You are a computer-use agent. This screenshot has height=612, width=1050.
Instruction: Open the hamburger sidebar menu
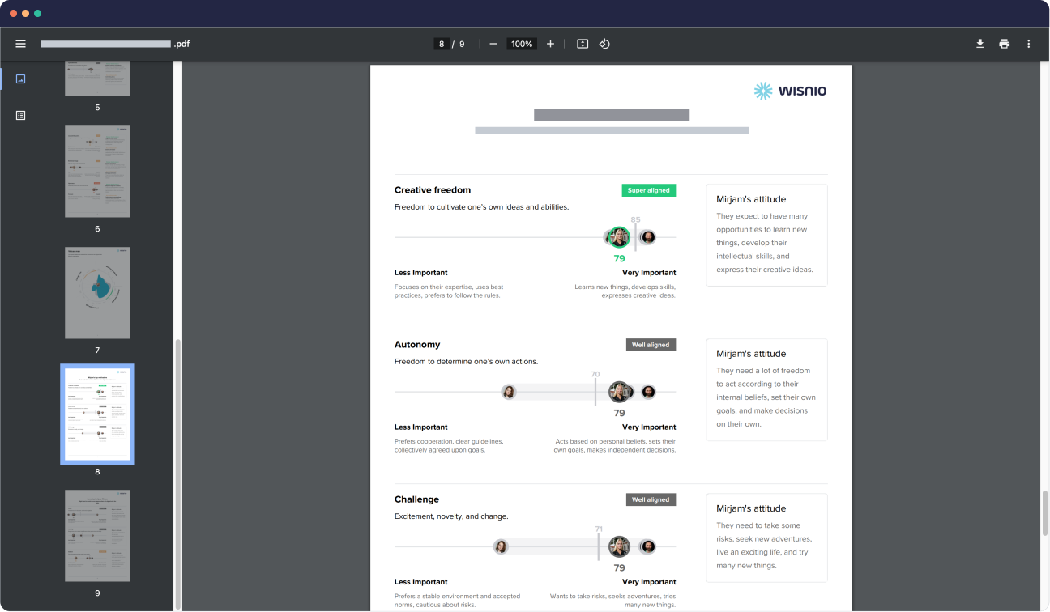pos(21,44)
